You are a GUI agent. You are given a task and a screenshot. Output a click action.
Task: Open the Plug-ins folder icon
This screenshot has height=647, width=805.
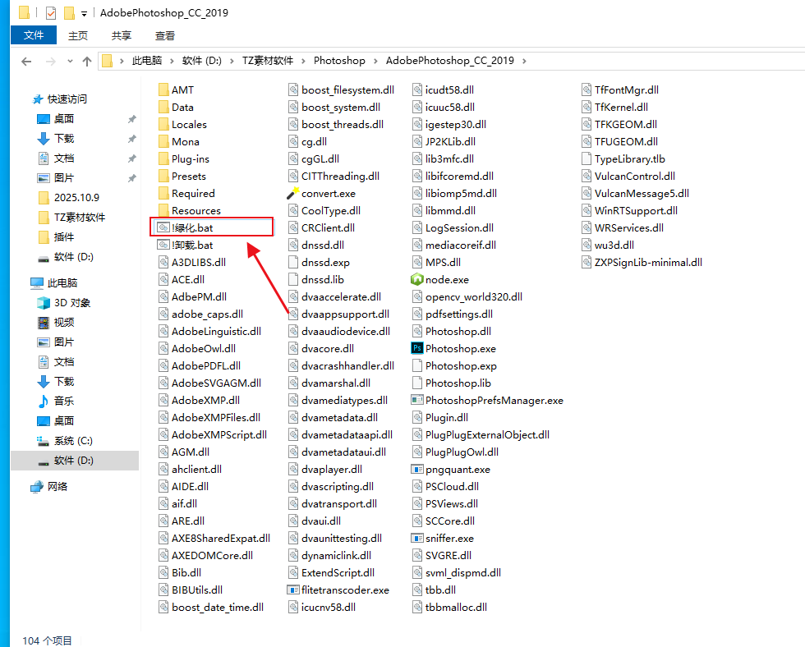point(163,159)
